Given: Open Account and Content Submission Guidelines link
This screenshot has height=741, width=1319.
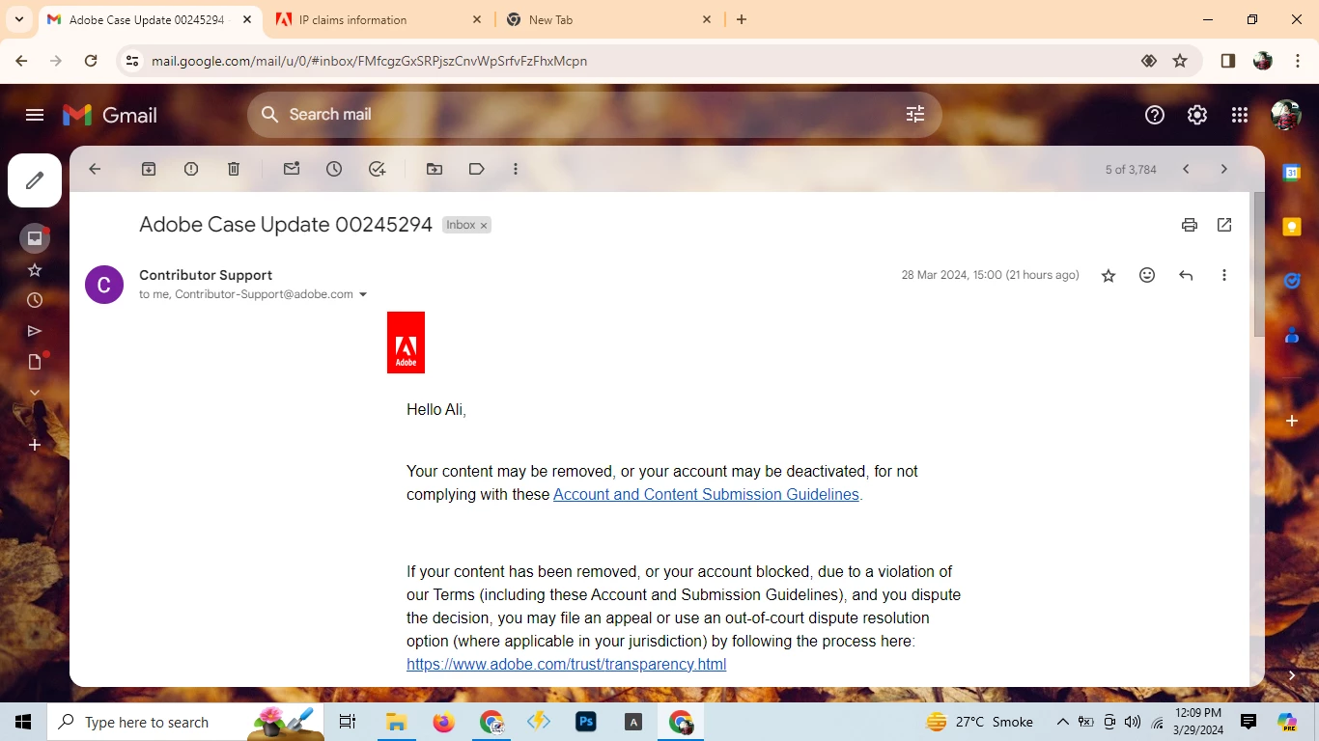Looking at the screenshot, I should pos(706,495).
